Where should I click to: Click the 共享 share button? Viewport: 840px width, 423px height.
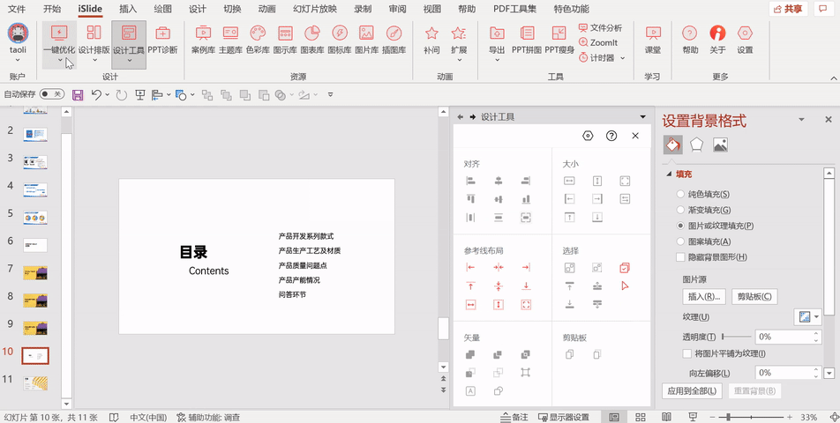[789, 9]
